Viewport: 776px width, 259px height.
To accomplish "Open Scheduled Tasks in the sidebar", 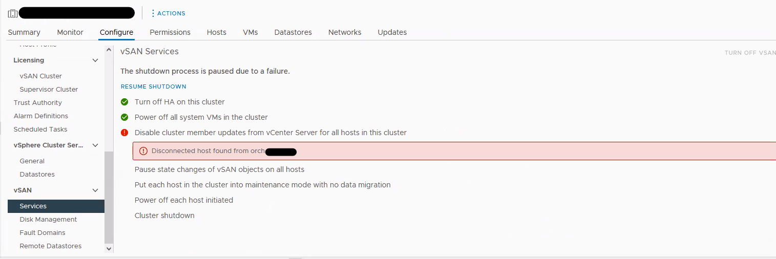I will point(40,129).
